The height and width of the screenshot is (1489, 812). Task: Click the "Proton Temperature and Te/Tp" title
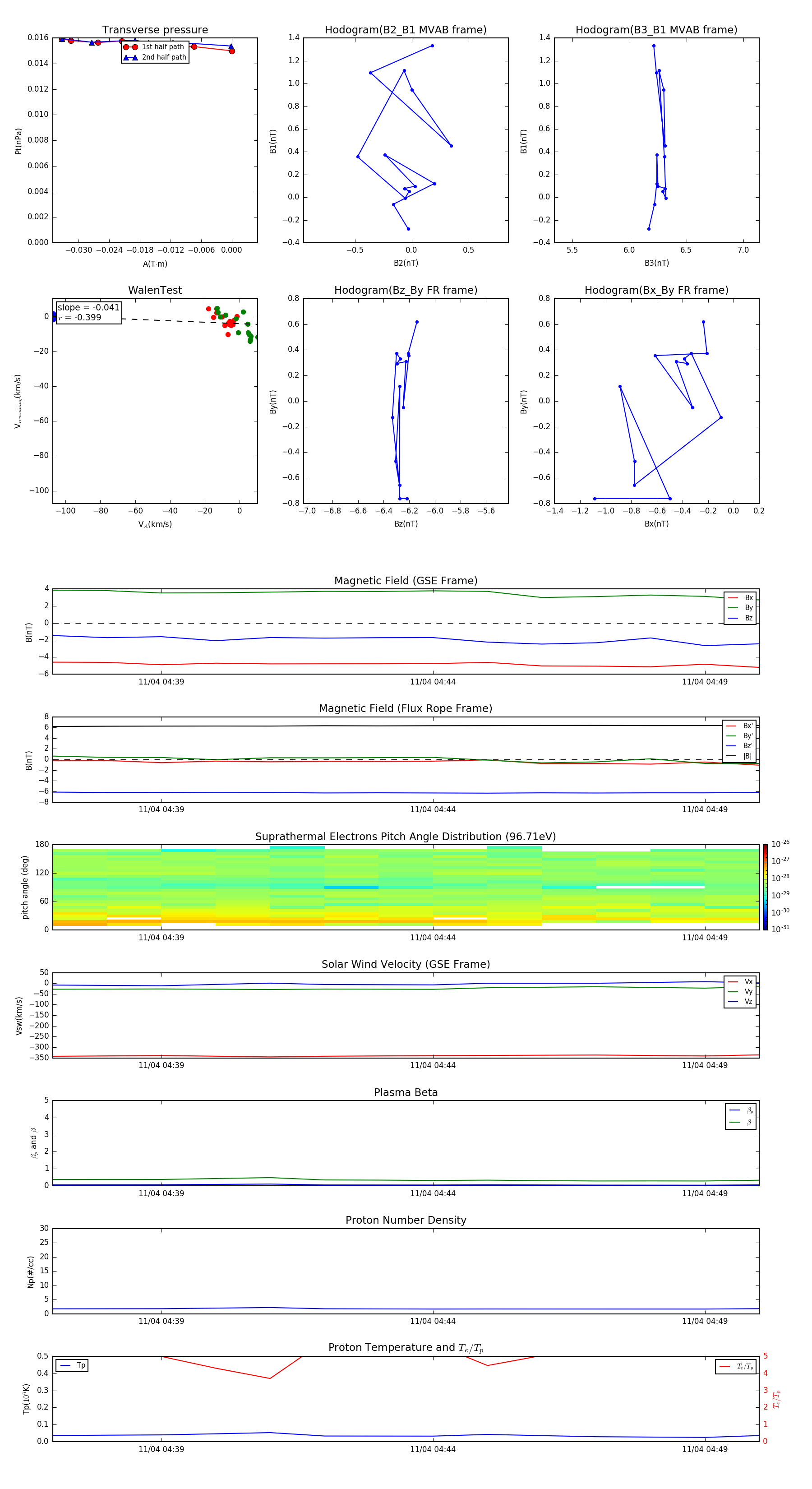pos(406,1348)
